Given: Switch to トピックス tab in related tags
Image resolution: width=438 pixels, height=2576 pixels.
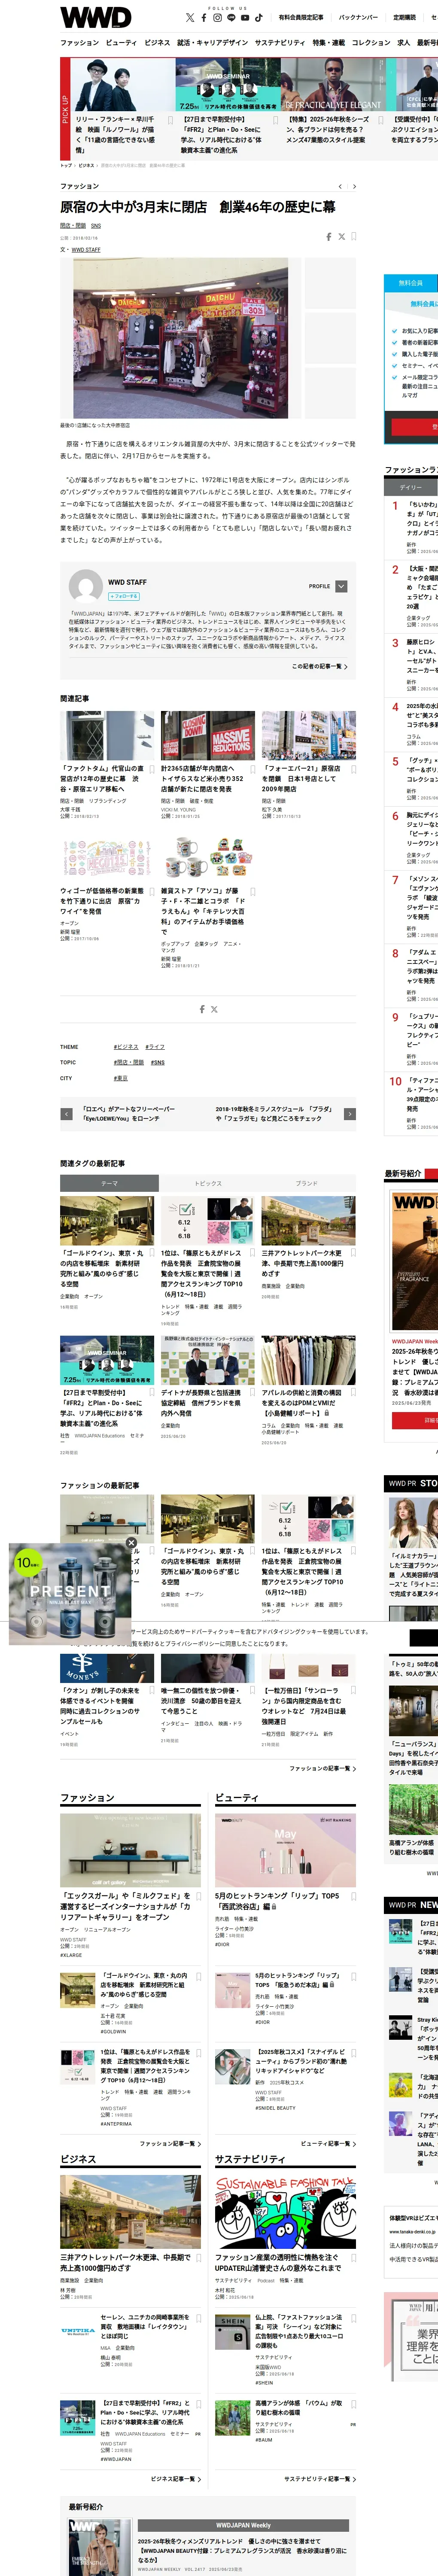Looking at the screenshot, I should click(208, 1183).
